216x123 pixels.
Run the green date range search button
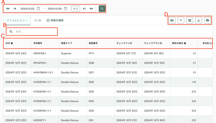coord(102,9)
